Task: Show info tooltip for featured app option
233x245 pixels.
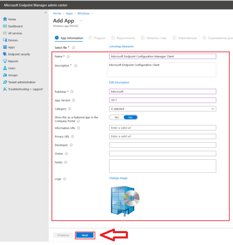Action: point(78,121)
